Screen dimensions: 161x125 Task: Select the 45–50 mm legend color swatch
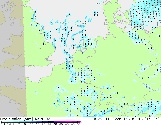point(75,122)
